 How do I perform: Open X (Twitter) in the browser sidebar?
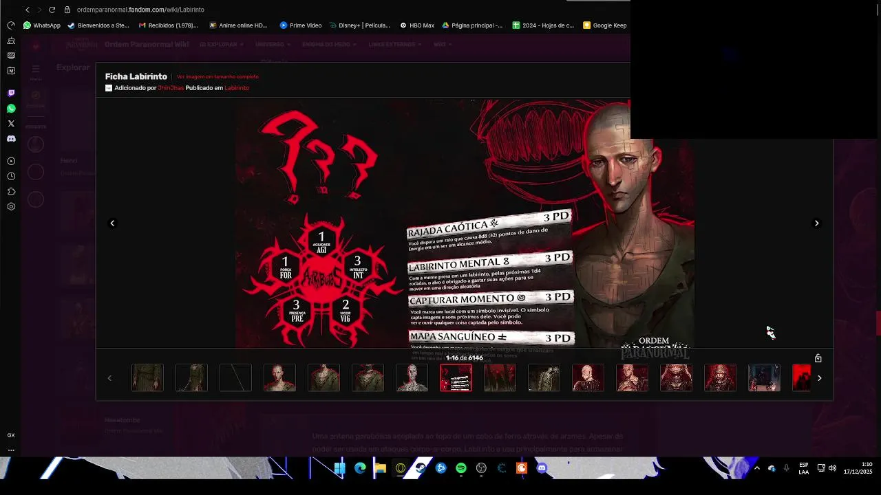pos(11,124)
